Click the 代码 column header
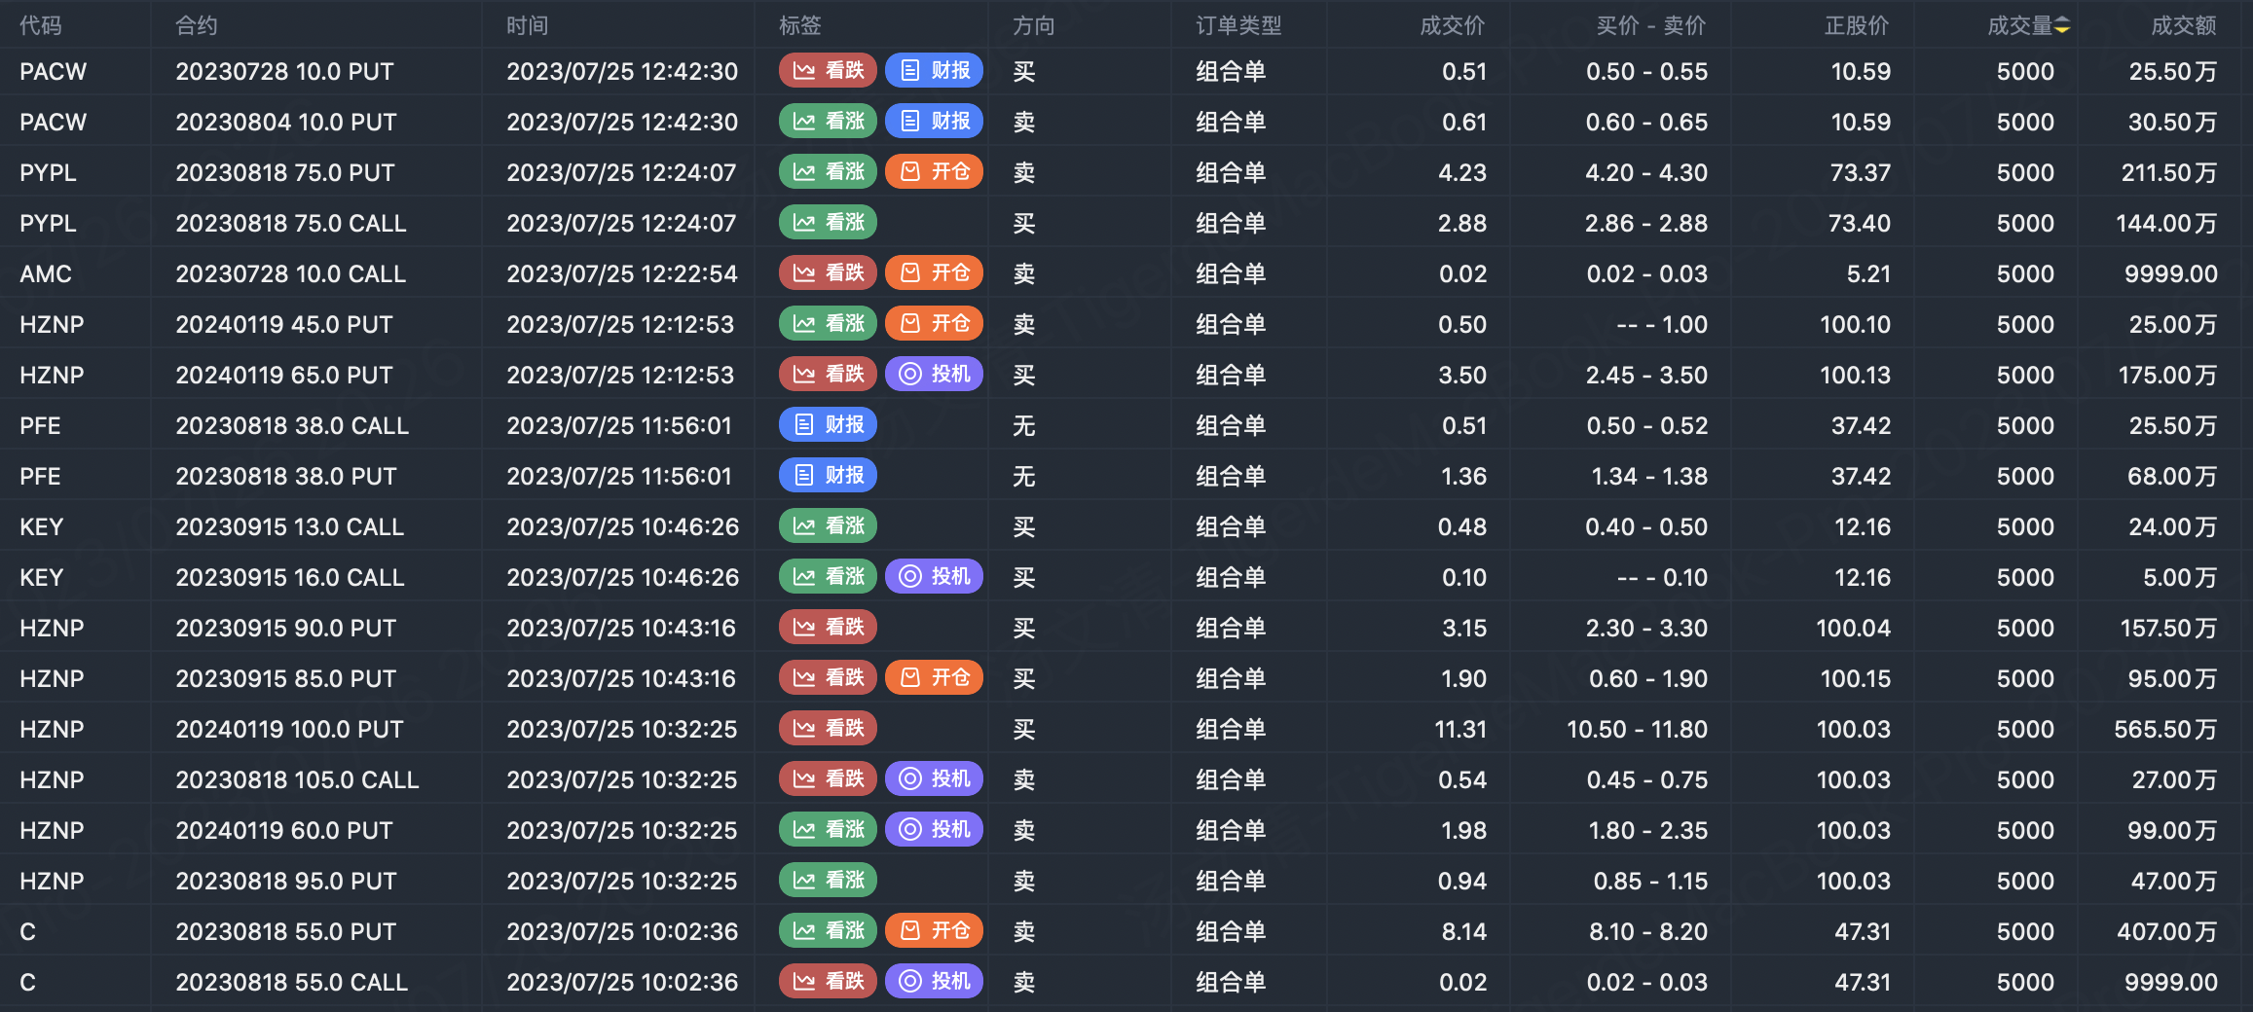This screenshot has height=1012, width=2253. 41,25
